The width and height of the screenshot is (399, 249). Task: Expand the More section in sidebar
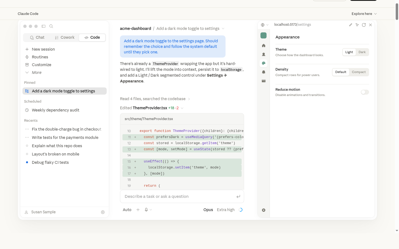[37, 72]
